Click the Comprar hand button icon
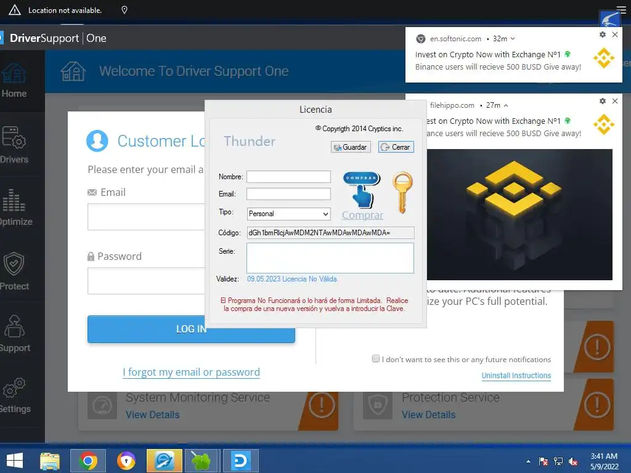The image size is (631, 473). click(x=362, y=190)
